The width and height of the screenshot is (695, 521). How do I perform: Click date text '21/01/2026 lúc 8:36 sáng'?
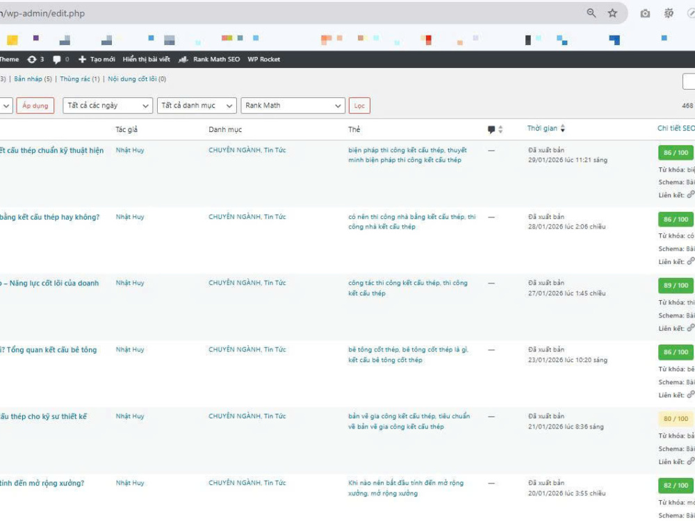click(566, 427)
